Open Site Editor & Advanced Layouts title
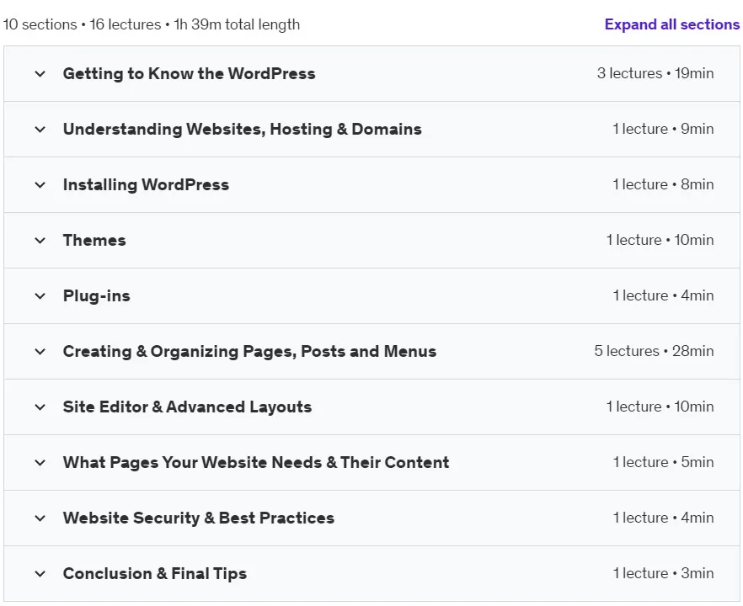Viewport: 743px width, 606px height. [x=187, y=407]
